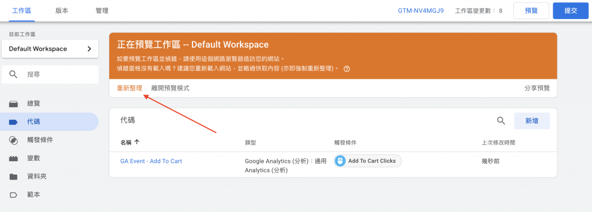The width and height of the screenshot is (592, 212).
Task: Click the 類型 column header
Action: click(x=251, y=143)
